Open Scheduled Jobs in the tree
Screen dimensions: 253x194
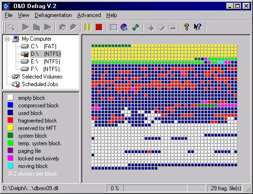coord(40,84)
